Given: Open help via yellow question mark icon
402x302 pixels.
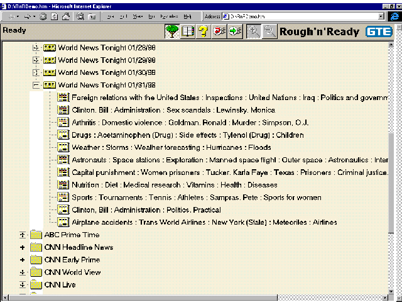Looking at the screenshot, I should tap(204, 31).
